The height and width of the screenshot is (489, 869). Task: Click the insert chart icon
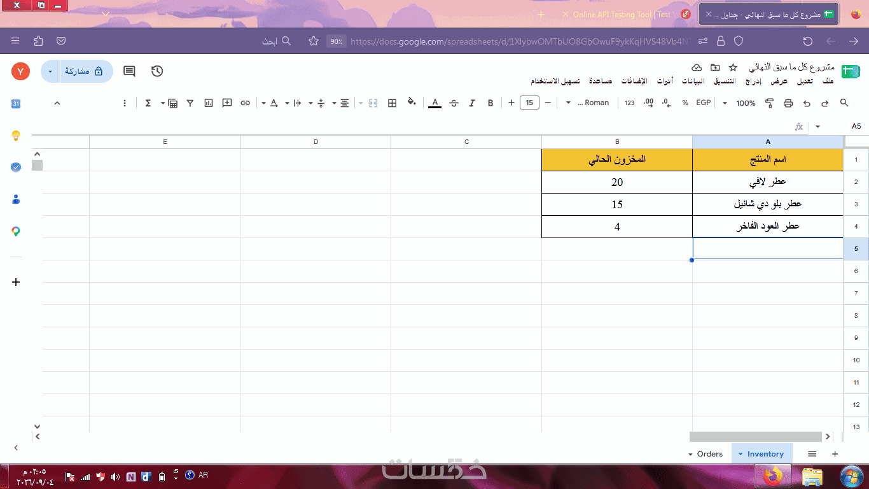tap(209, 103)
